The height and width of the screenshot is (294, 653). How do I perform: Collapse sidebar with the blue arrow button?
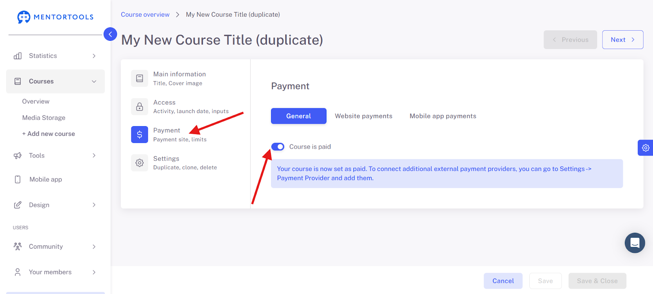110,34
